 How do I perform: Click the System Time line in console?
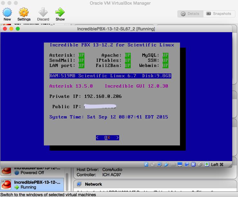pyautogui.click(x=109, y=117)
